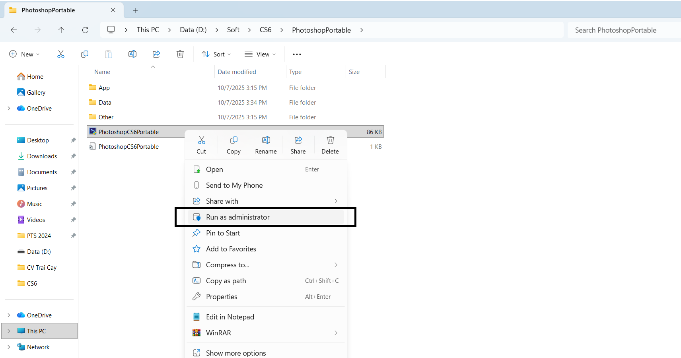Click the Delete icon in context menu
The image size is (681, 358).
coord(330,145)
